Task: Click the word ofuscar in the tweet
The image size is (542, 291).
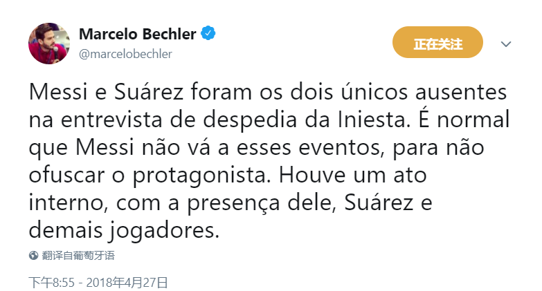Action: click(x=66, y=175)
